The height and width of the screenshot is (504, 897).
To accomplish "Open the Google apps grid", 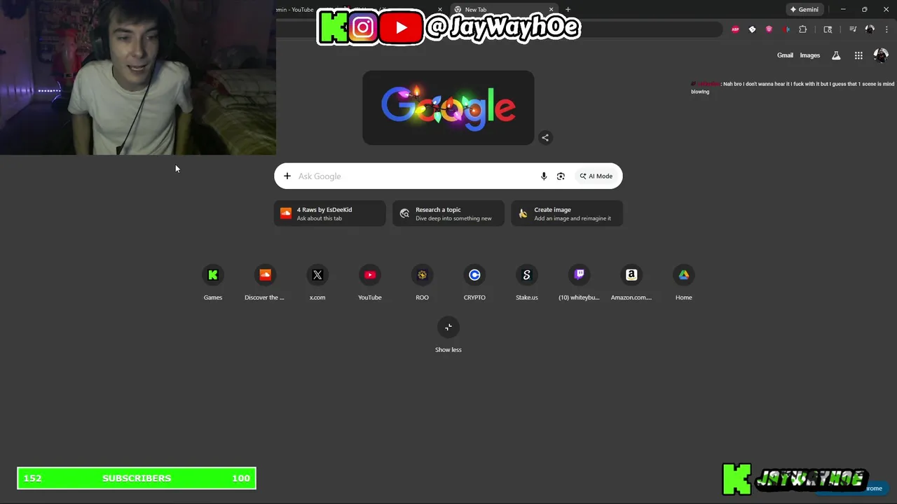I will pyautogui.click(x=858, y=55).
